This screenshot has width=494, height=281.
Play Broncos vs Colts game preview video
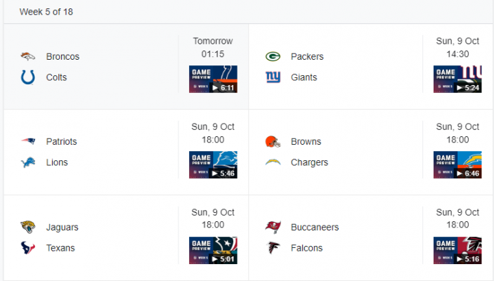213,79
